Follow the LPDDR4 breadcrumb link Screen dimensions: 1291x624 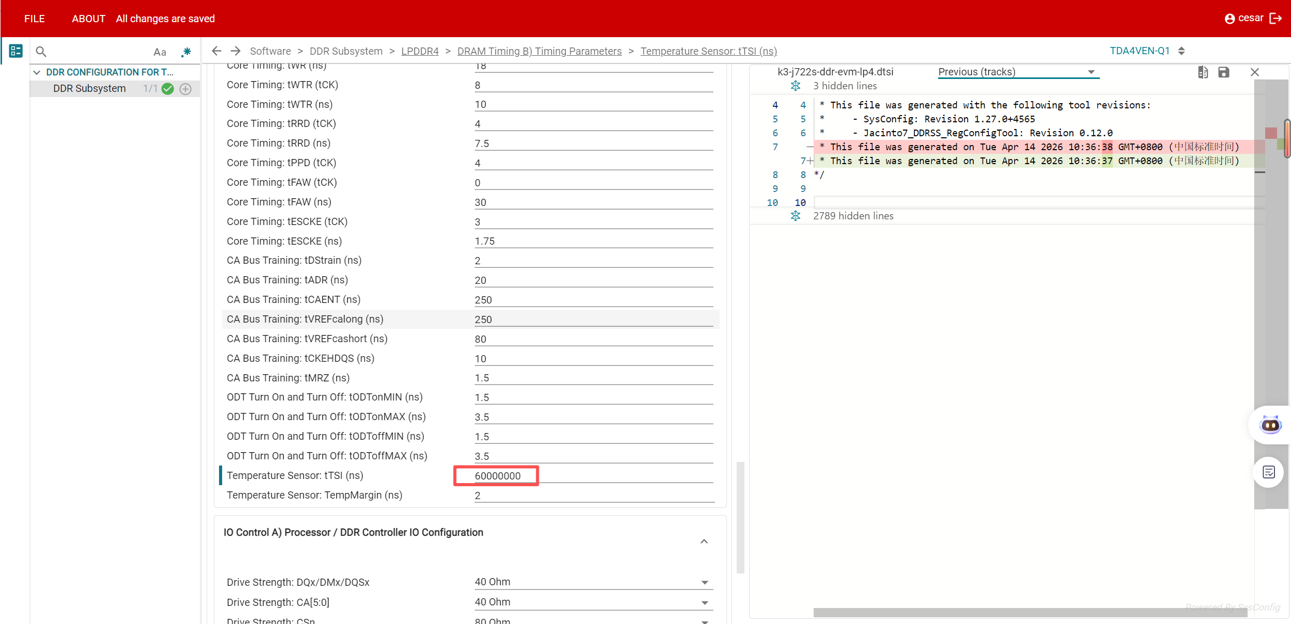point(419,51)
